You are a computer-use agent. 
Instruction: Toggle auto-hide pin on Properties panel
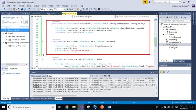click(187, 65)
